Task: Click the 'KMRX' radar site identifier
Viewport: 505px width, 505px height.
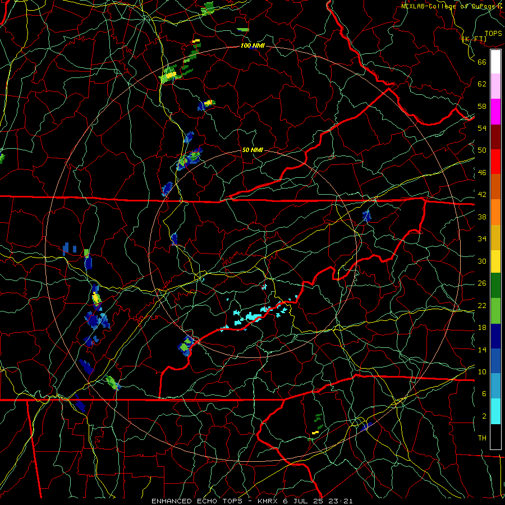Action: [x=268, y=501]
